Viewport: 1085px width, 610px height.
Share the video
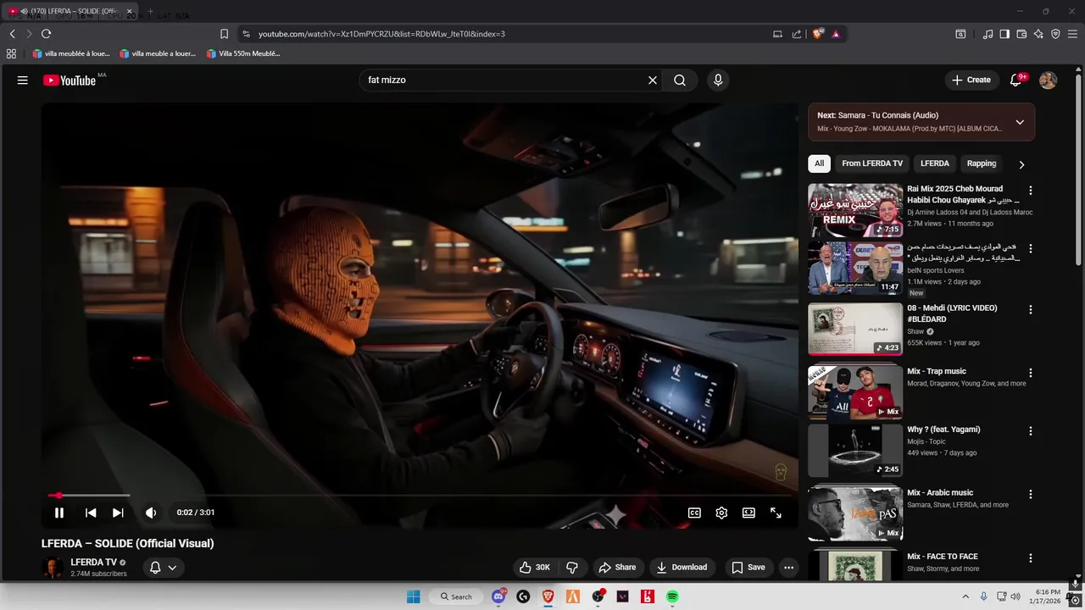coord(617,568)
